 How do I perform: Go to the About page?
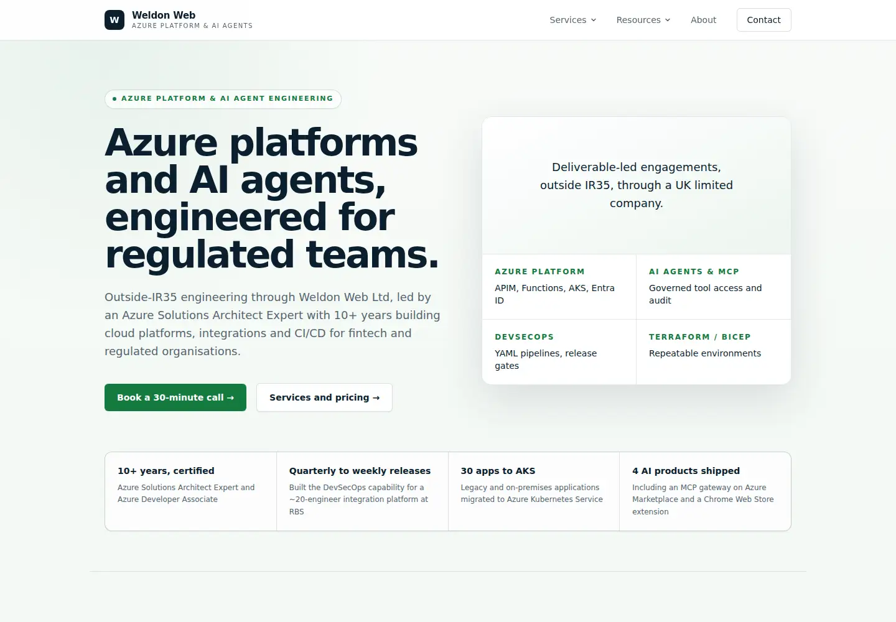pyautogui.click(x=703, y=20)
